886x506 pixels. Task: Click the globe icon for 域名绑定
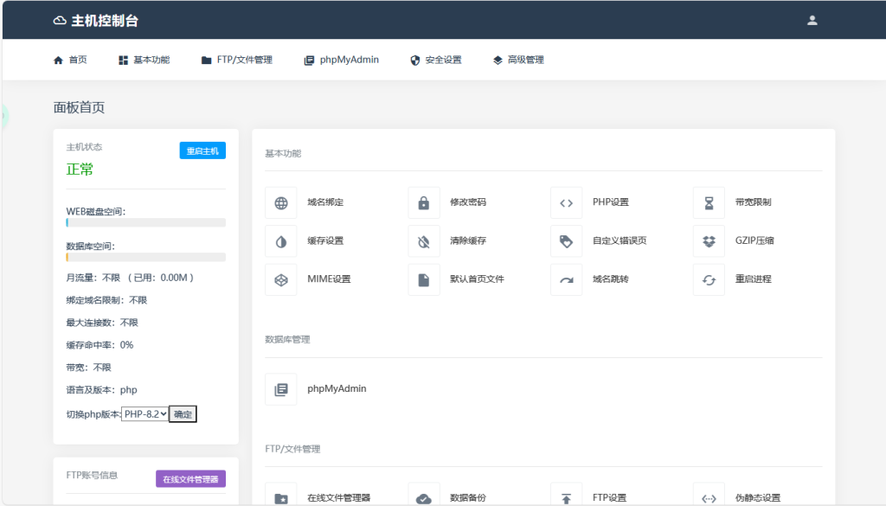[x=281, y=203]
